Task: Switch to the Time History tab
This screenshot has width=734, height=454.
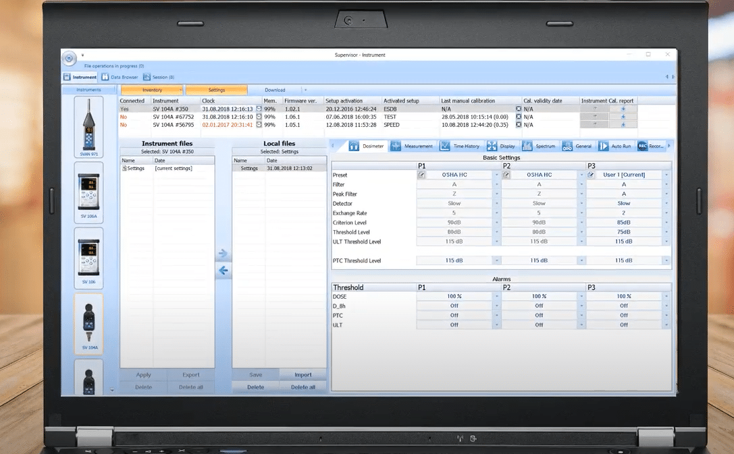Action: click(x=460, y=146)
